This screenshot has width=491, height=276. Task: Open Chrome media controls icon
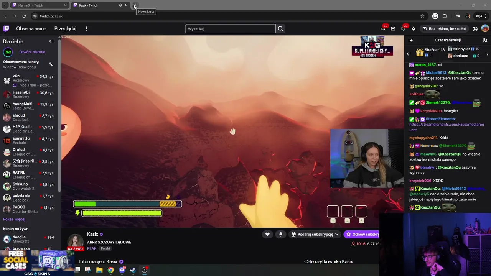(x=458, y=16)
